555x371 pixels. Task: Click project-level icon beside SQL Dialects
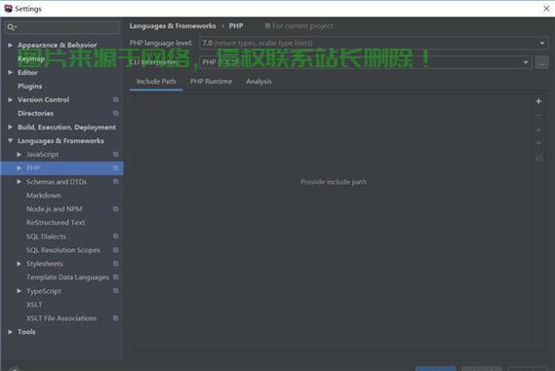pos(116,236)
